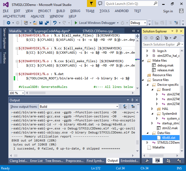Select debug.mak in Solution Explorer
186x171 pixels.
point(165,65)
